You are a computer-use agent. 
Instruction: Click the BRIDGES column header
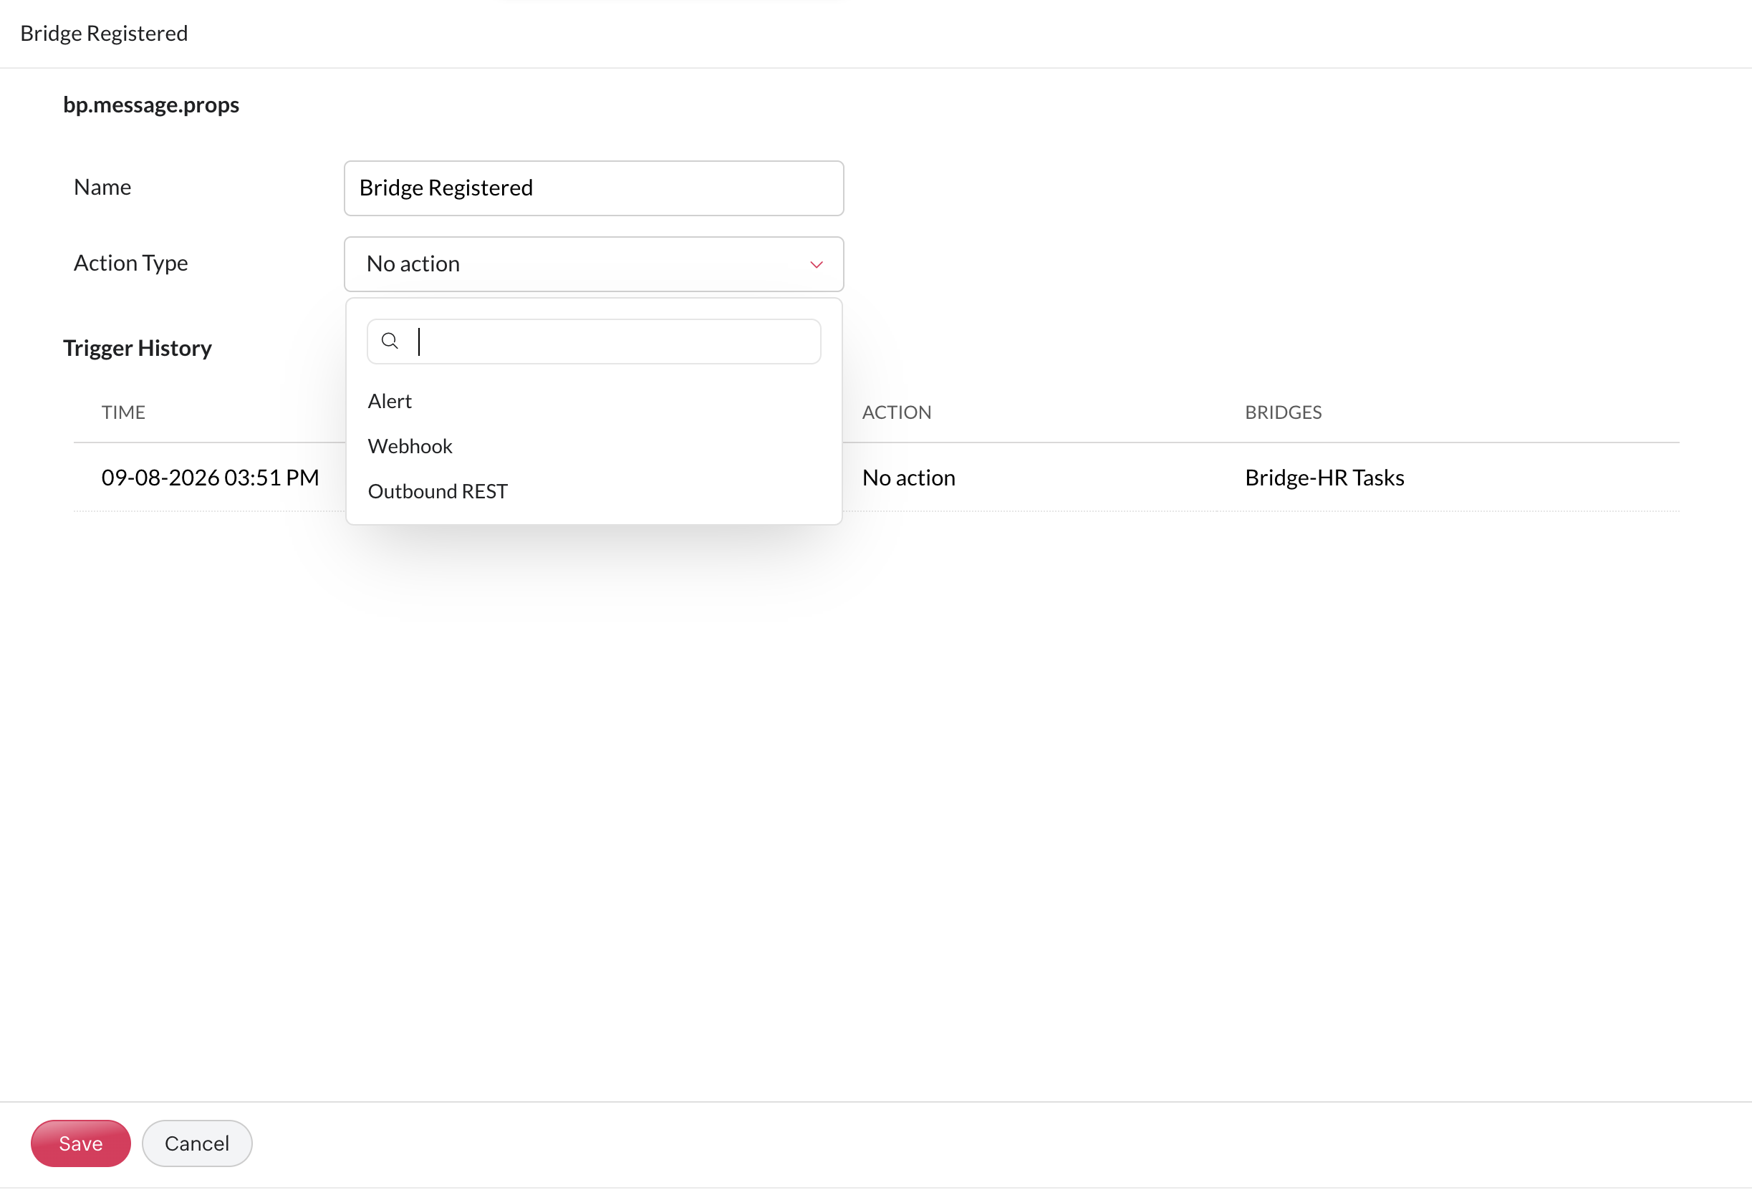pos(1283,412)
